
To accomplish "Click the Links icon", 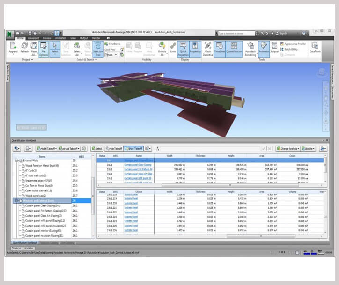I will click(173, 48).
